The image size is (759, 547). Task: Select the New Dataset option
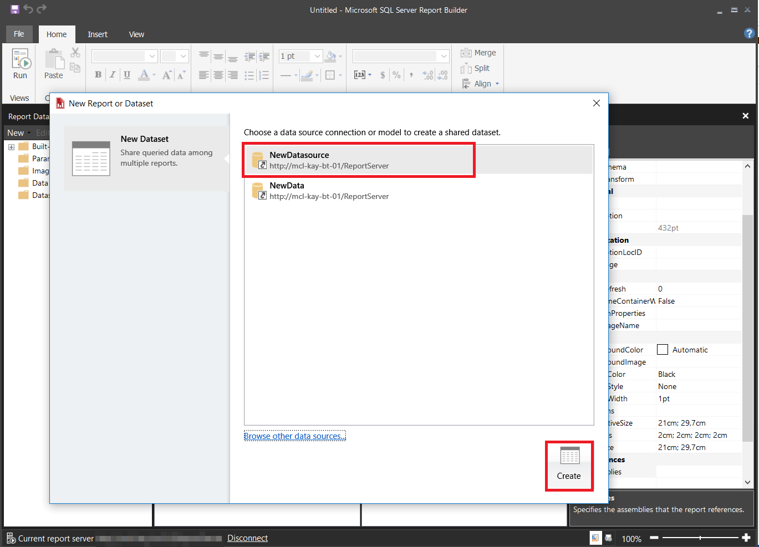(x=146, y=159)
